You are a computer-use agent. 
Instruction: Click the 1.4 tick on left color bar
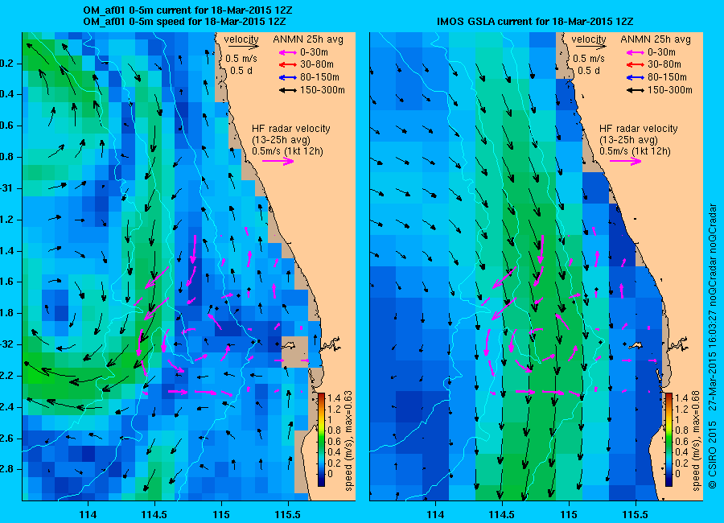[x=334, y=397]
